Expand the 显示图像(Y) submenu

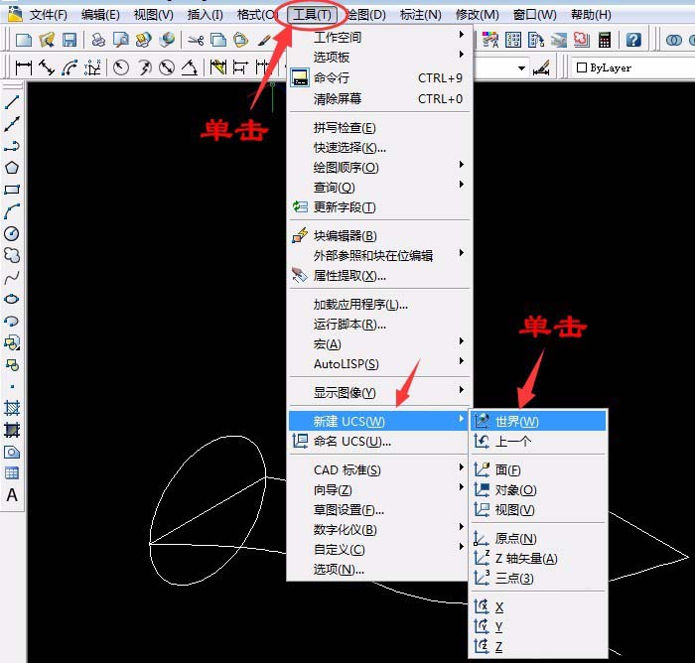379,393
